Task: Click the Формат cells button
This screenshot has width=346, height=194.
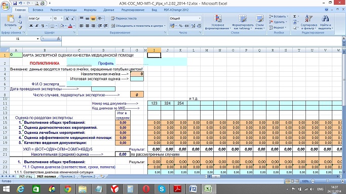Action: coord(278,27)
